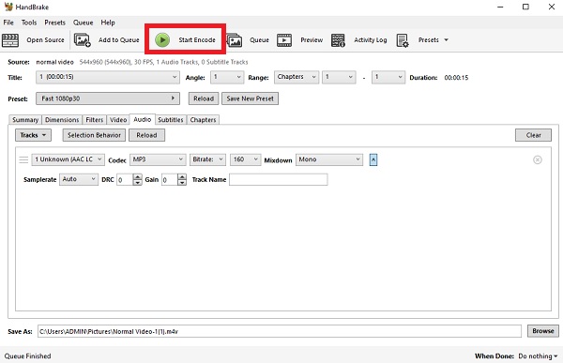The image size is (563, 363).
Task: Open the audio source track dropdown
Action: (x=68, y=159)
